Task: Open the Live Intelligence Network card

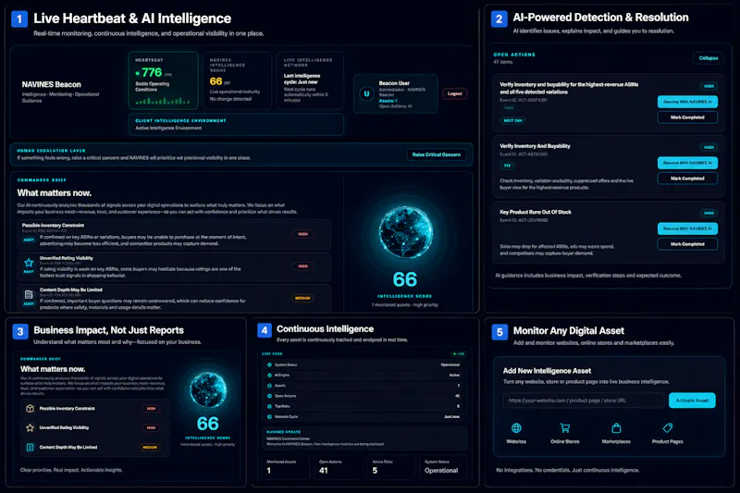Action: point(310,80)
